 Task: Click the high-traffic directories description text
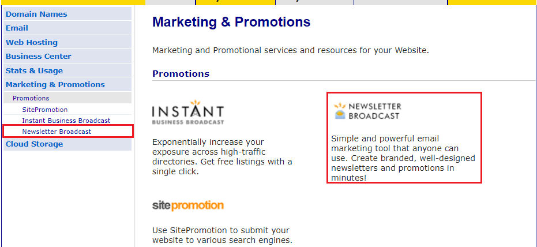(222, 156)
